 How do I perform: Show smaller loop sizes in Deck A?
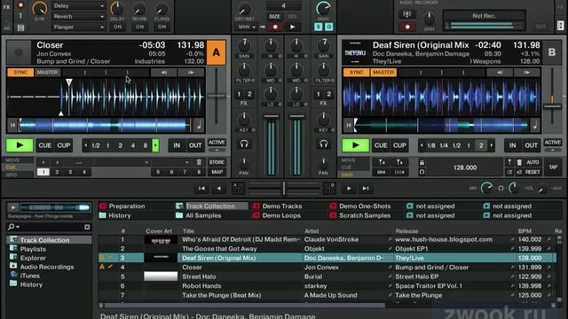(x=86, y=145)
